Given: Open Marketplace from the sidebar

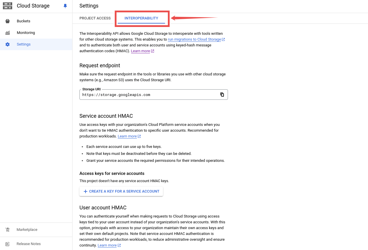Looking at the screenshot, I should (27, 230).
